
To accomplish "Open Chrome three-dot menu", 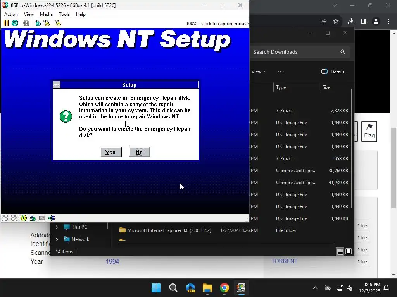I will 388,22.
